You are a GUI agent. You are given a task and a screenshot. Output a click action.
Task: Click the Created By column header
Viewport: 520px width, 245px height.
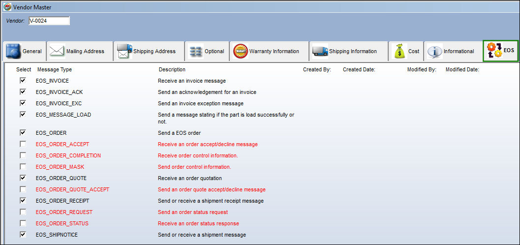(x=317, y=70)
